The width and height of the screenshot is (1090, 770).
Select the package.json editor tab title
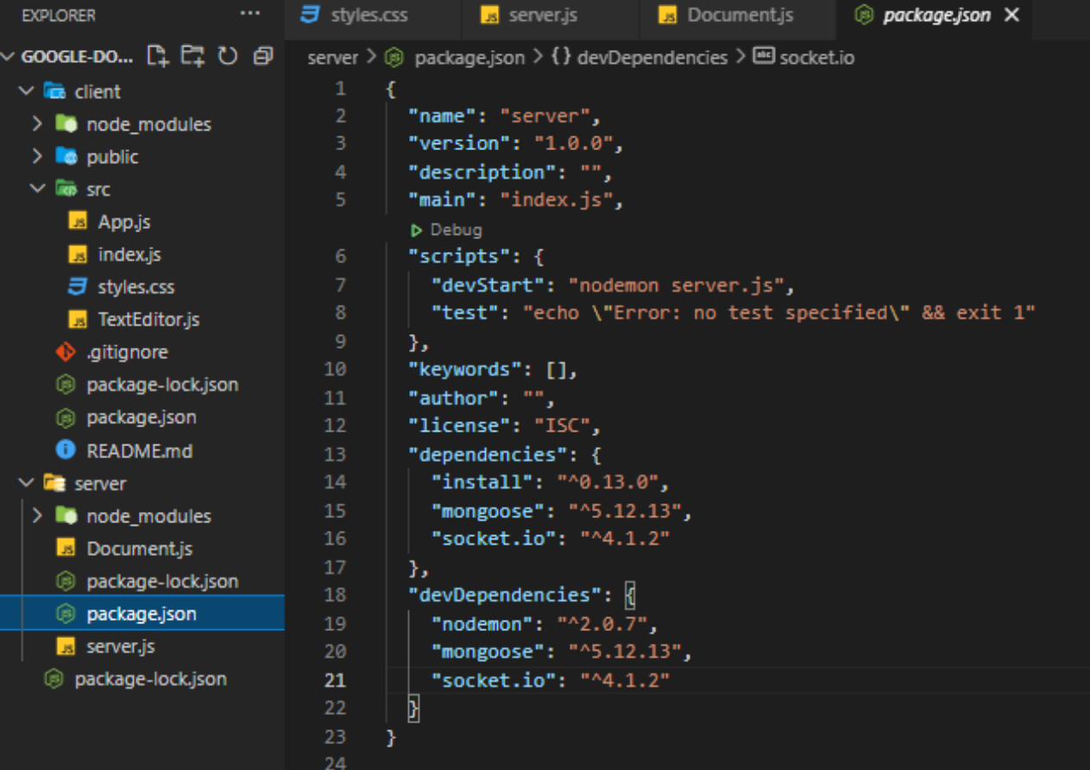[936, 16]
